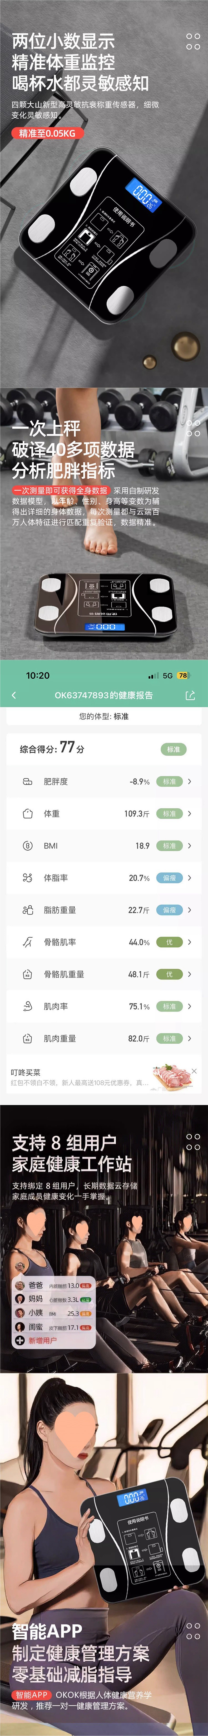Select the BMI icon in the list
Screen dimensions: 208x1736
click(28, 846)
